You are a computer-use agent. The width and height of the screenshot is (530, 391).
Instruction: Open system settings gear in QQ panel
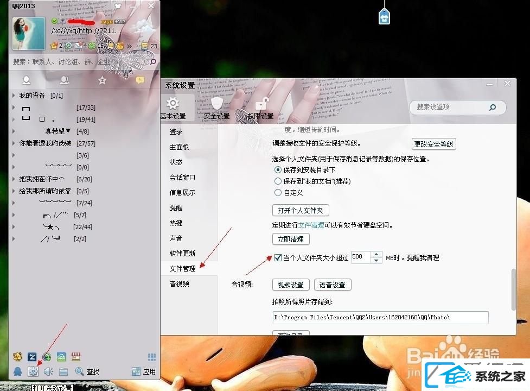(x=33, y=371)
